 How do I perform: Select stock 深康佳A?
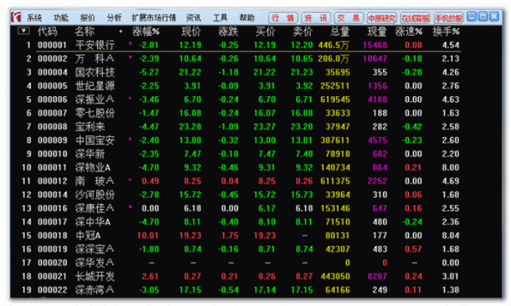pyautogui.click(x=95, y=208)
